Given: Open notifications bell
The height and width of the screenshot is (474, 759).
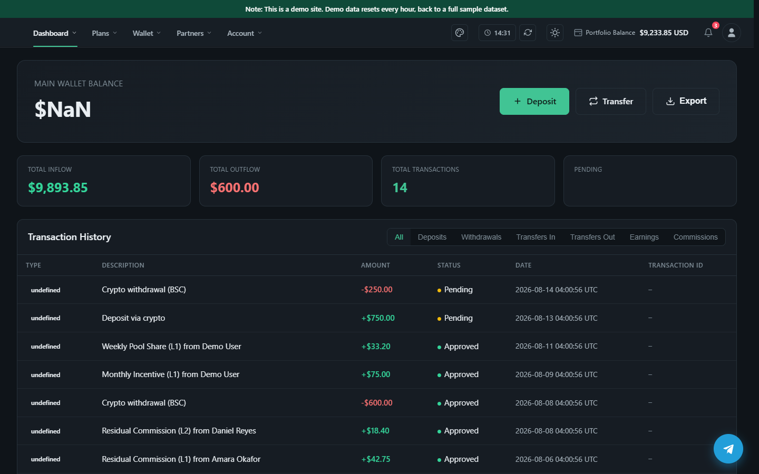Looking at the screenshot, I should click(708, 33).
